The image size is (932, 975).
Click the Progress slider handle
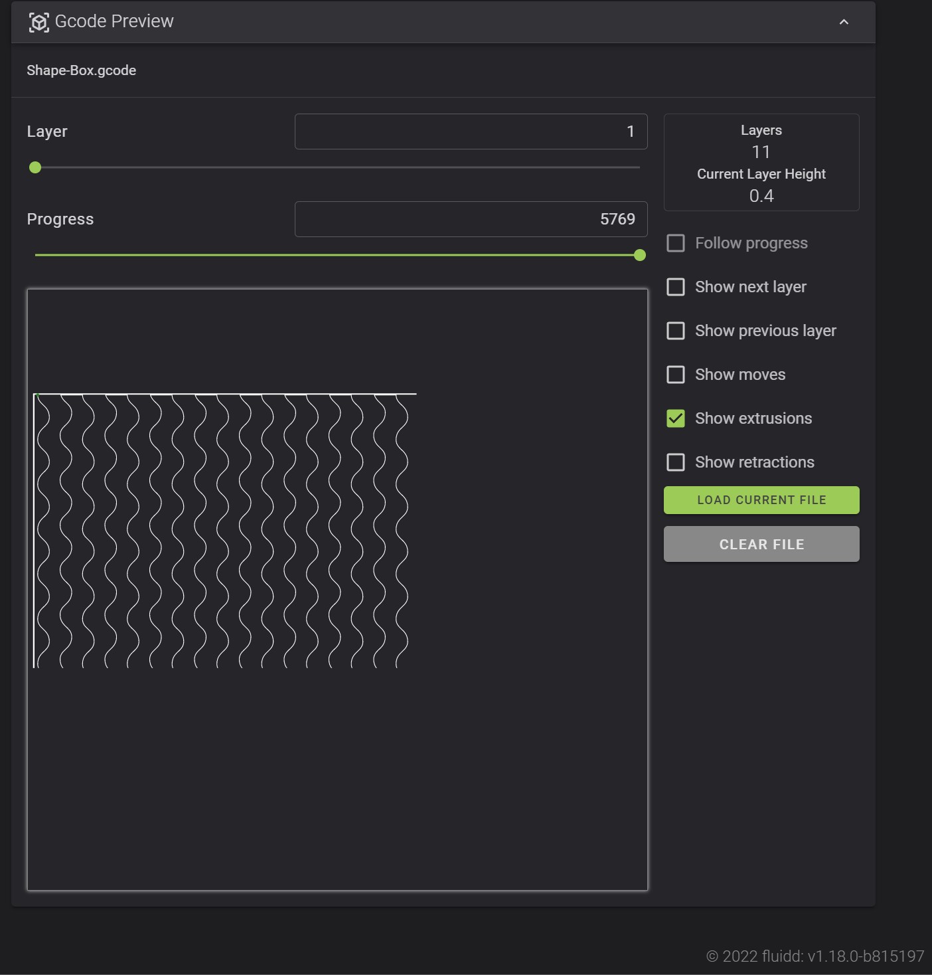639,255
